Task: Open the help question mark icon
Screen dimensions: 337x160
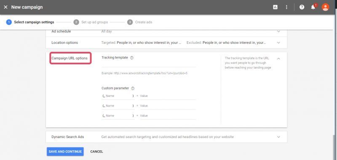Action: 302,7
